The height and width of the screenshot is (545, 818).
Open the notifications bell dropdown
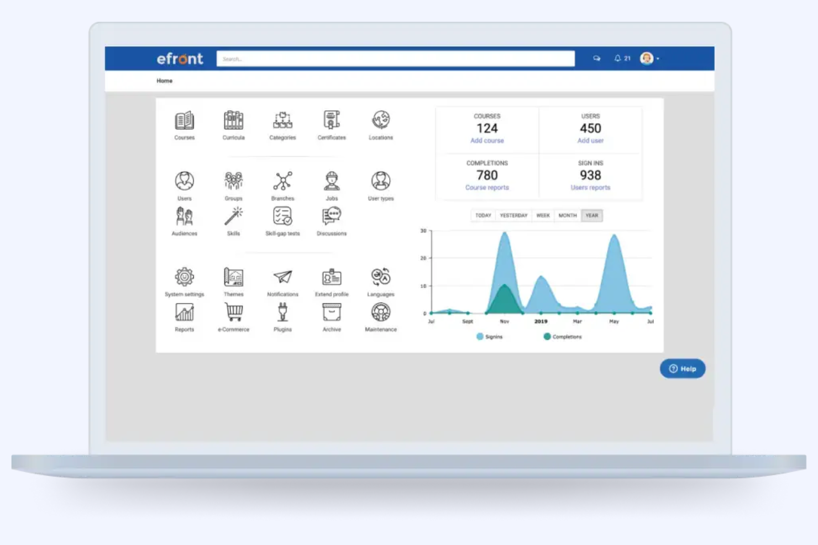point(616,58)
